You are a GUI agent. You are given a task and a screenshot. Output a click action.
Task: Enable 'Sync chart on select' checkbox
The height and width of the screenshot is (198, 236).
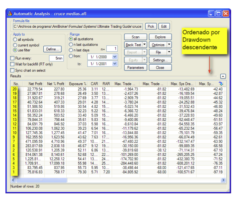[12, 70]
